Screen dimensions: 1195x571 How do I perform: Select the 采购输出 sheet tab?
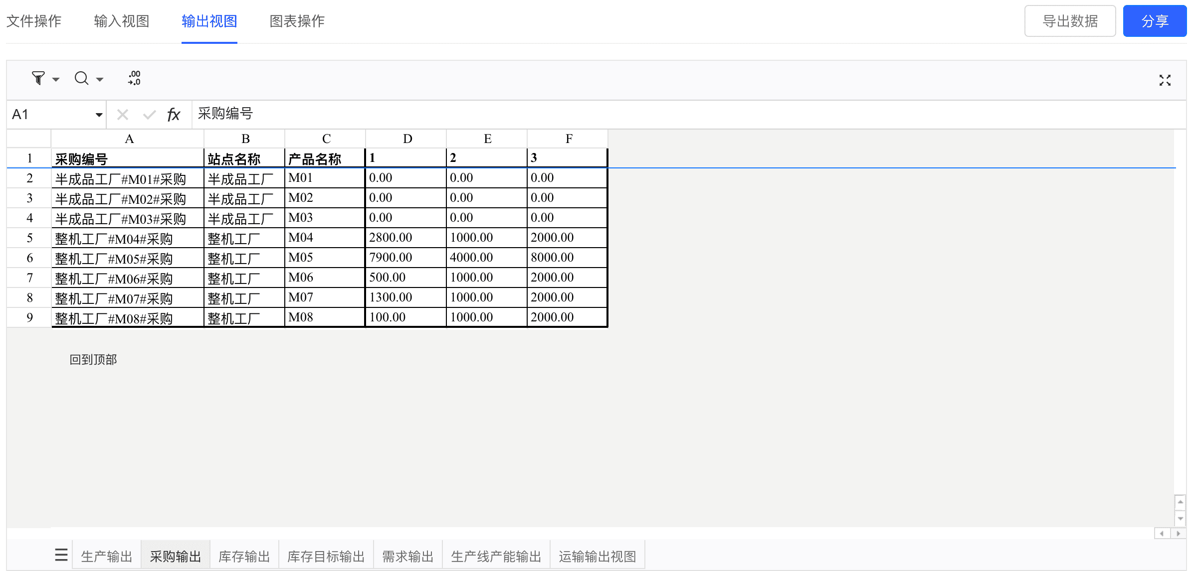pos(176,556)
